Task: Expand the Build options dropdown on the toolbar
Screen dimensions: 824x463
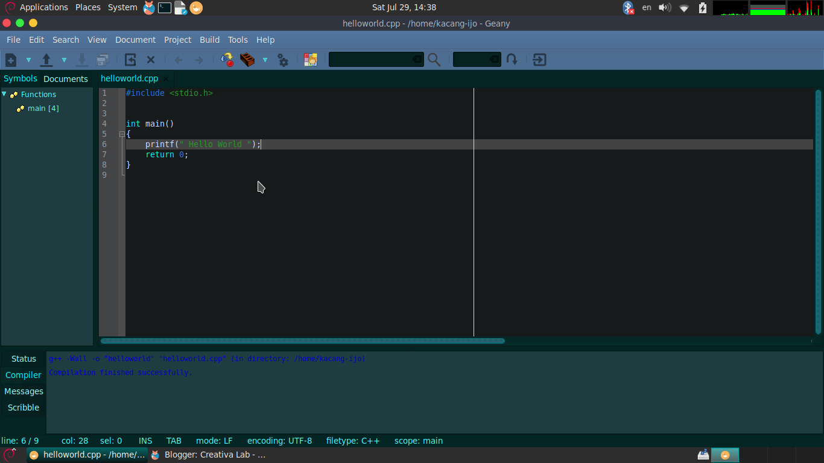Action: pos(265,60)
